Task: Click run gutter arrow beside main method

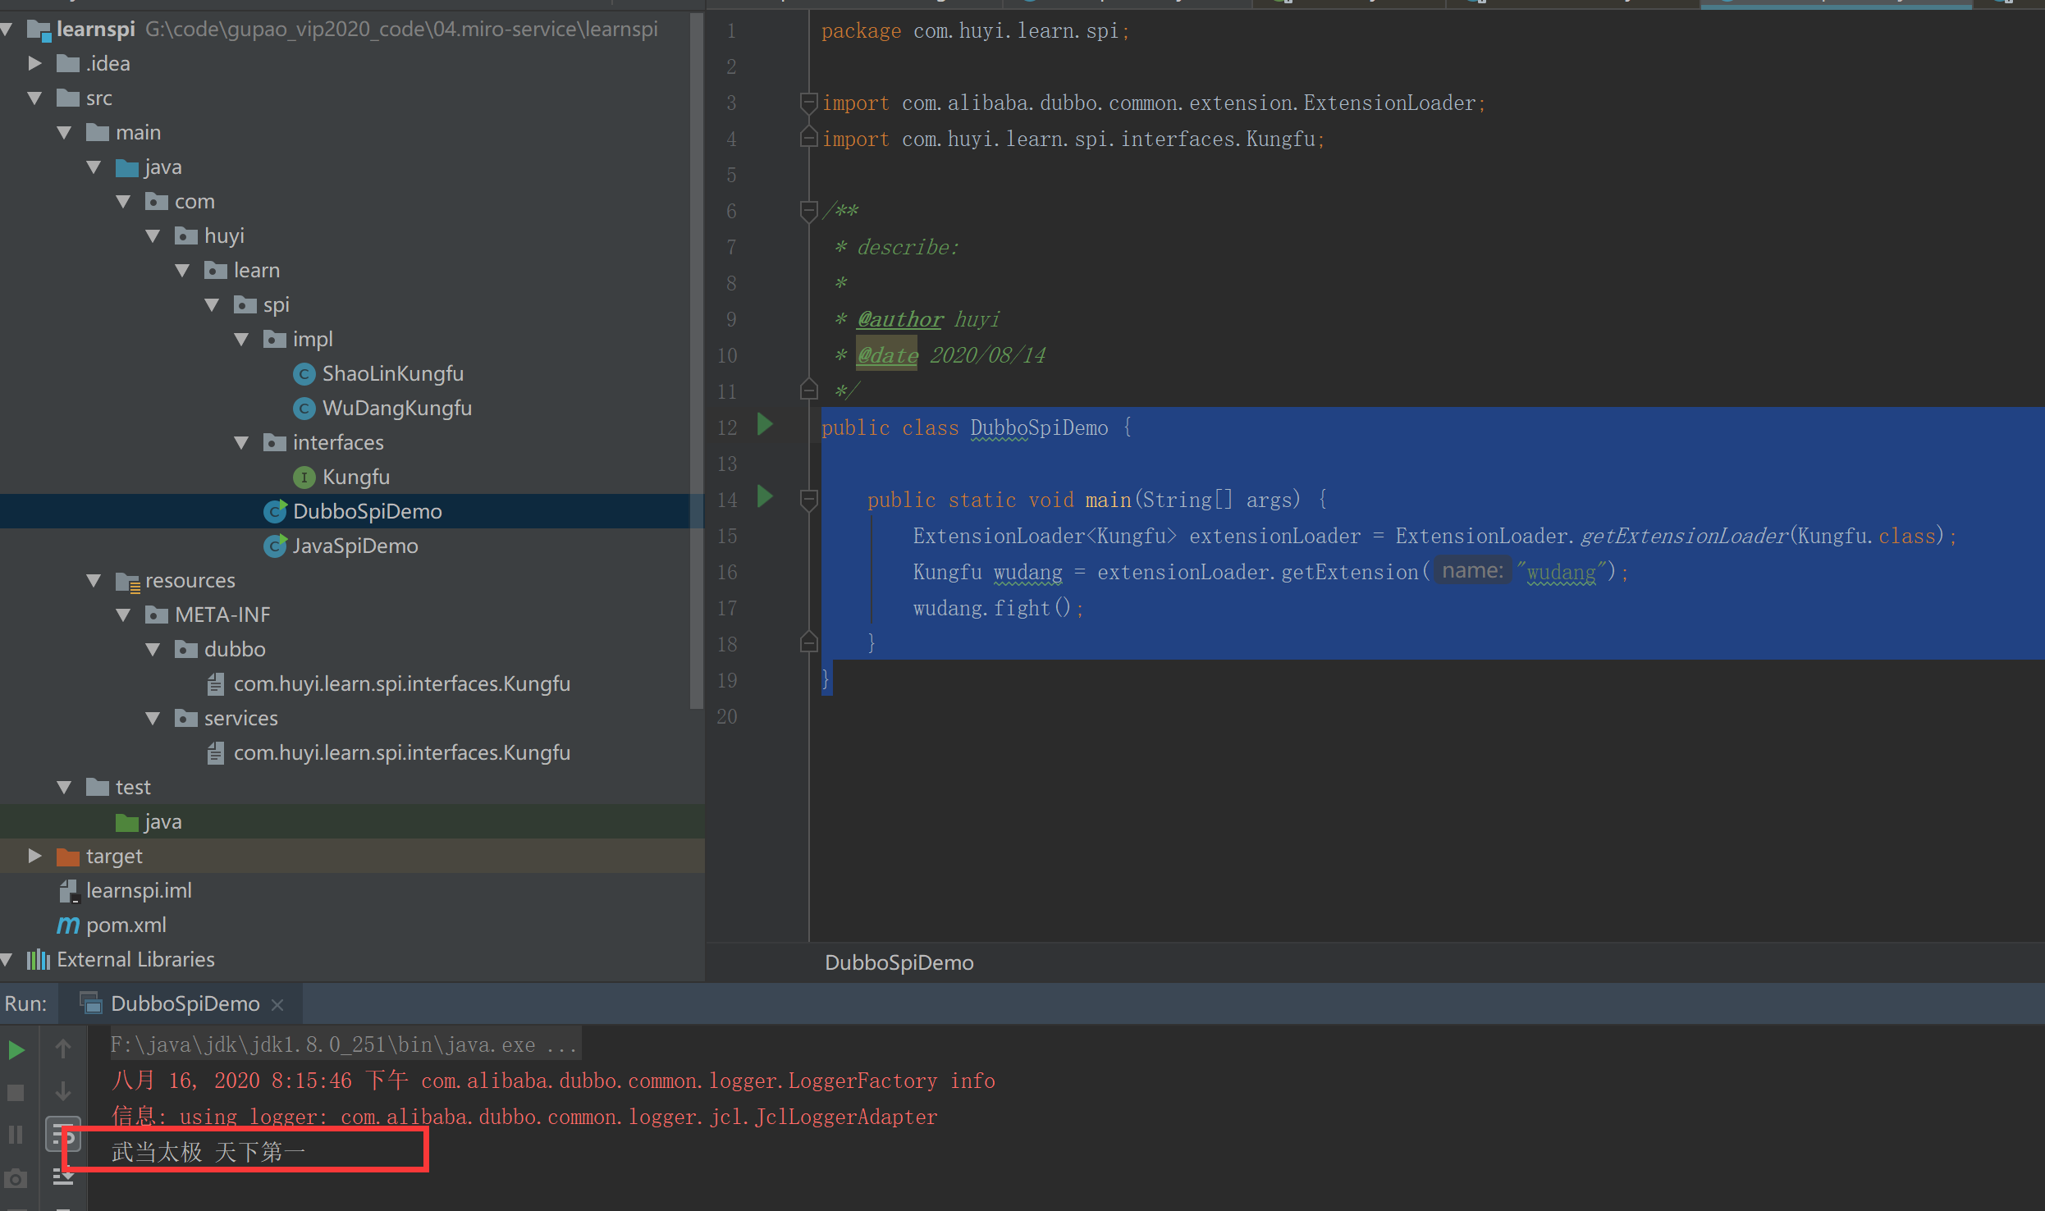Action: [x=765, y=496]
